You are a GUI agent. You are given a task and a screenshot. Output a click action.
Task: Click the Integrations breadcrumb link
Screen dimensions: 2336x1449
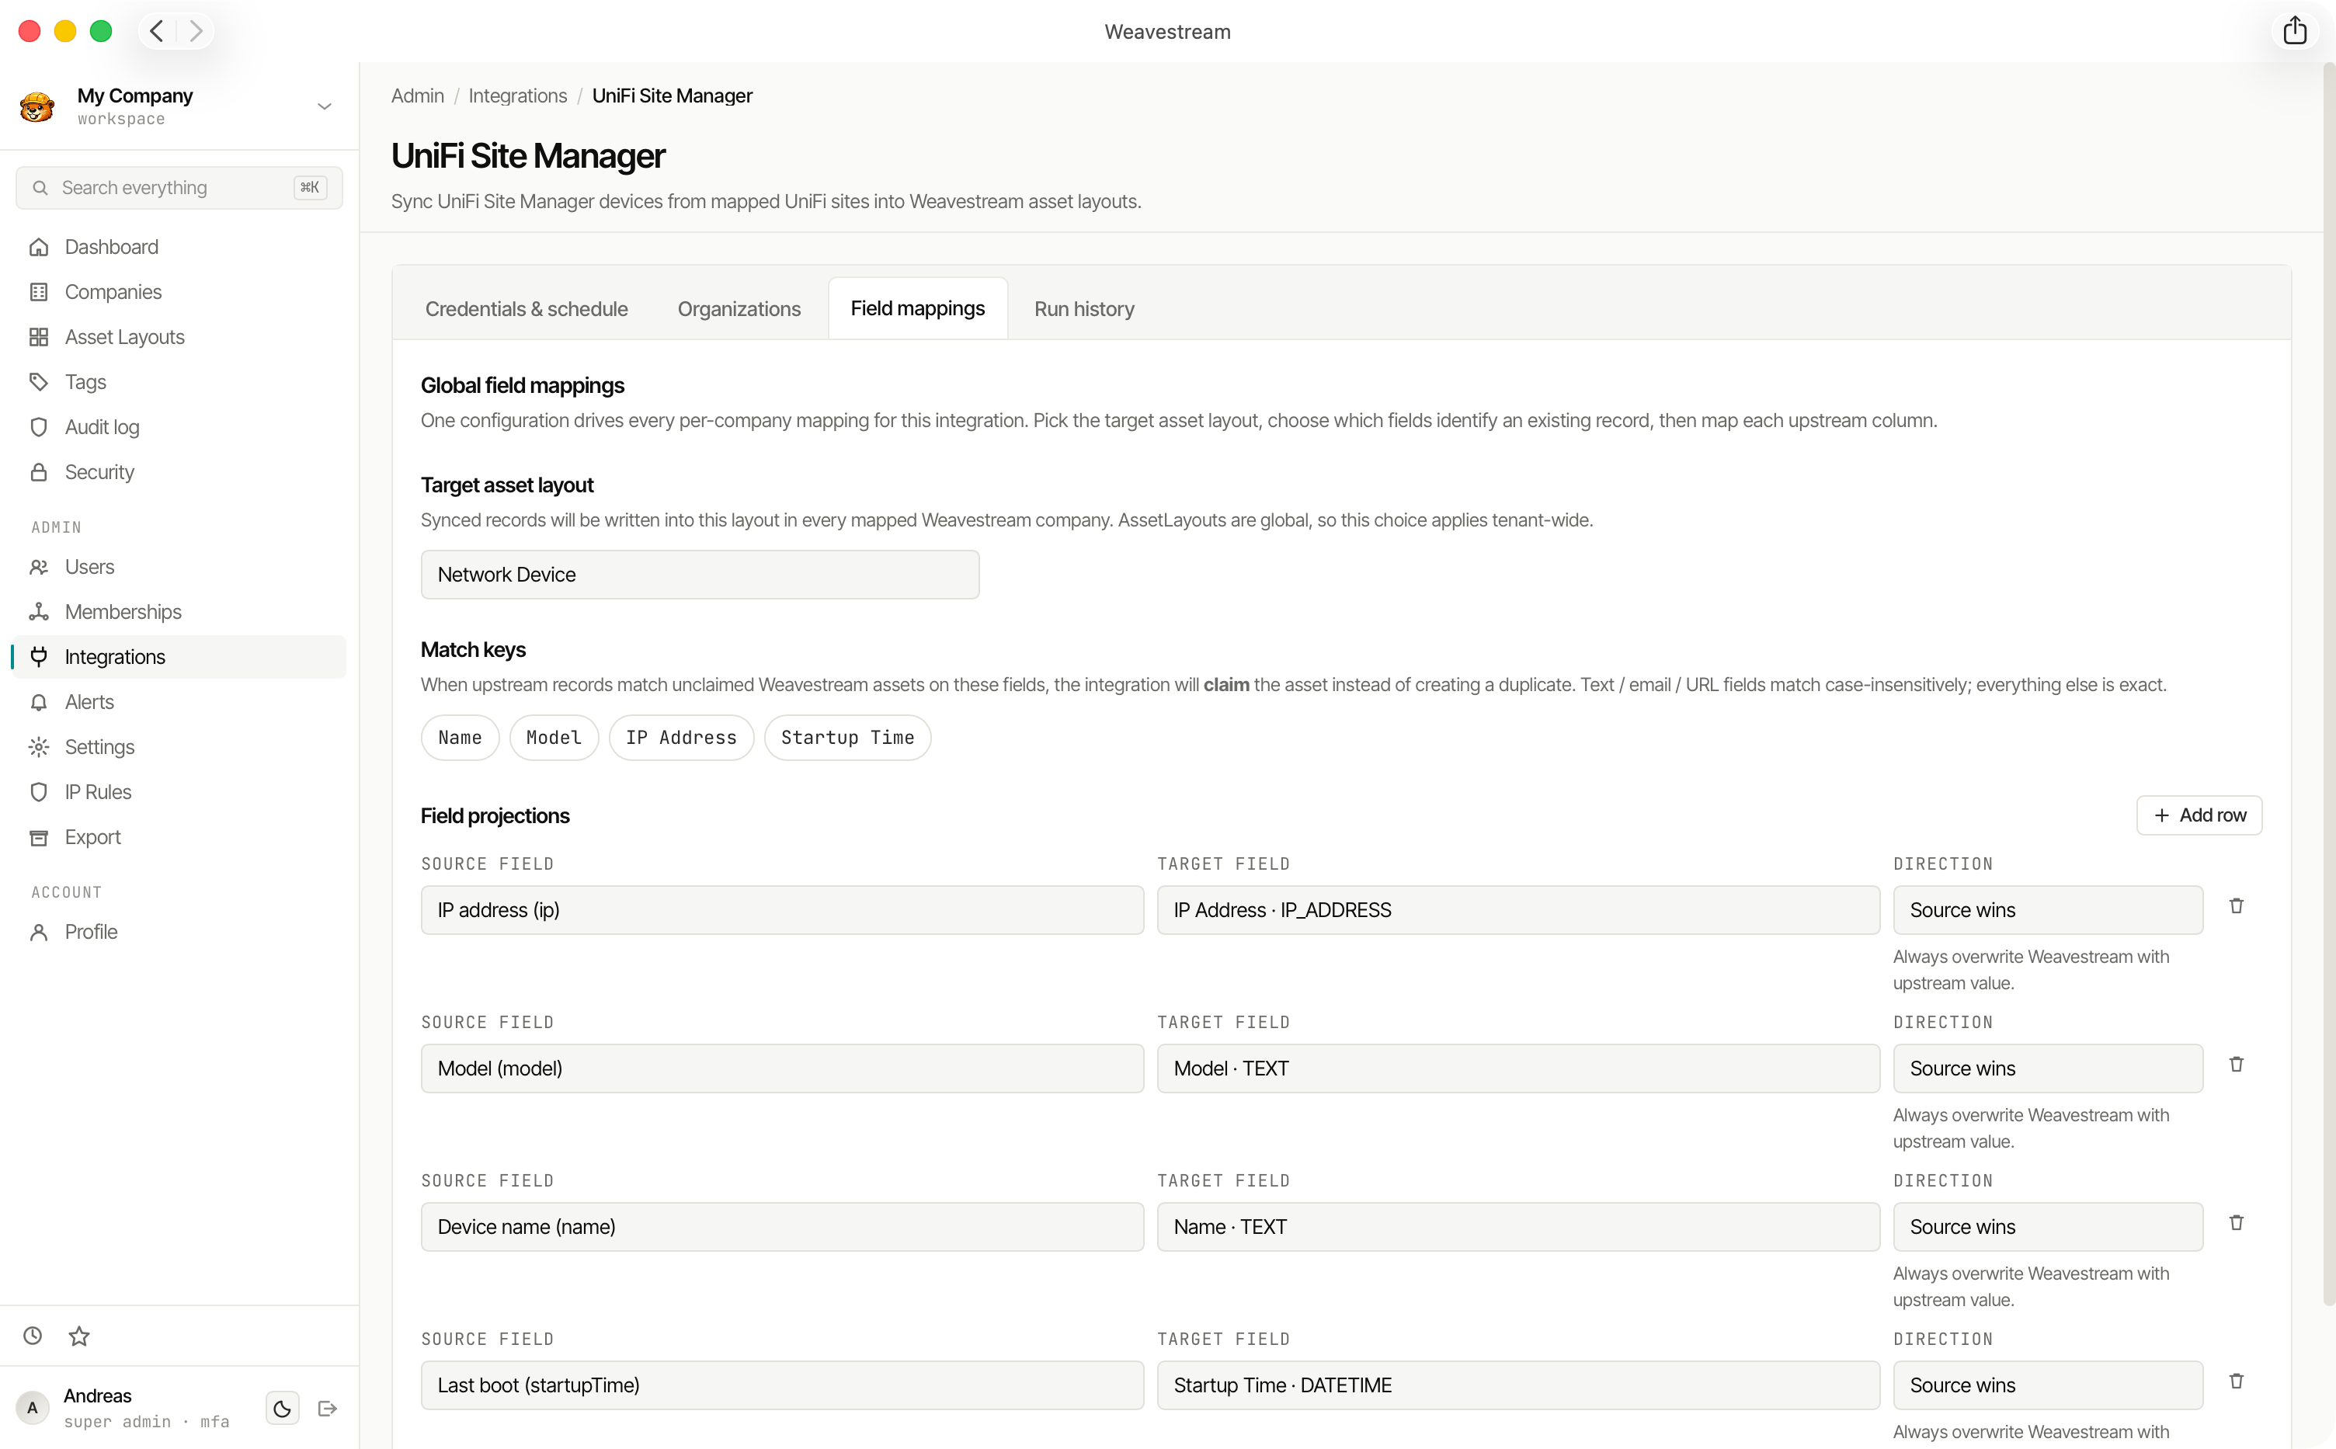[517, 96]
